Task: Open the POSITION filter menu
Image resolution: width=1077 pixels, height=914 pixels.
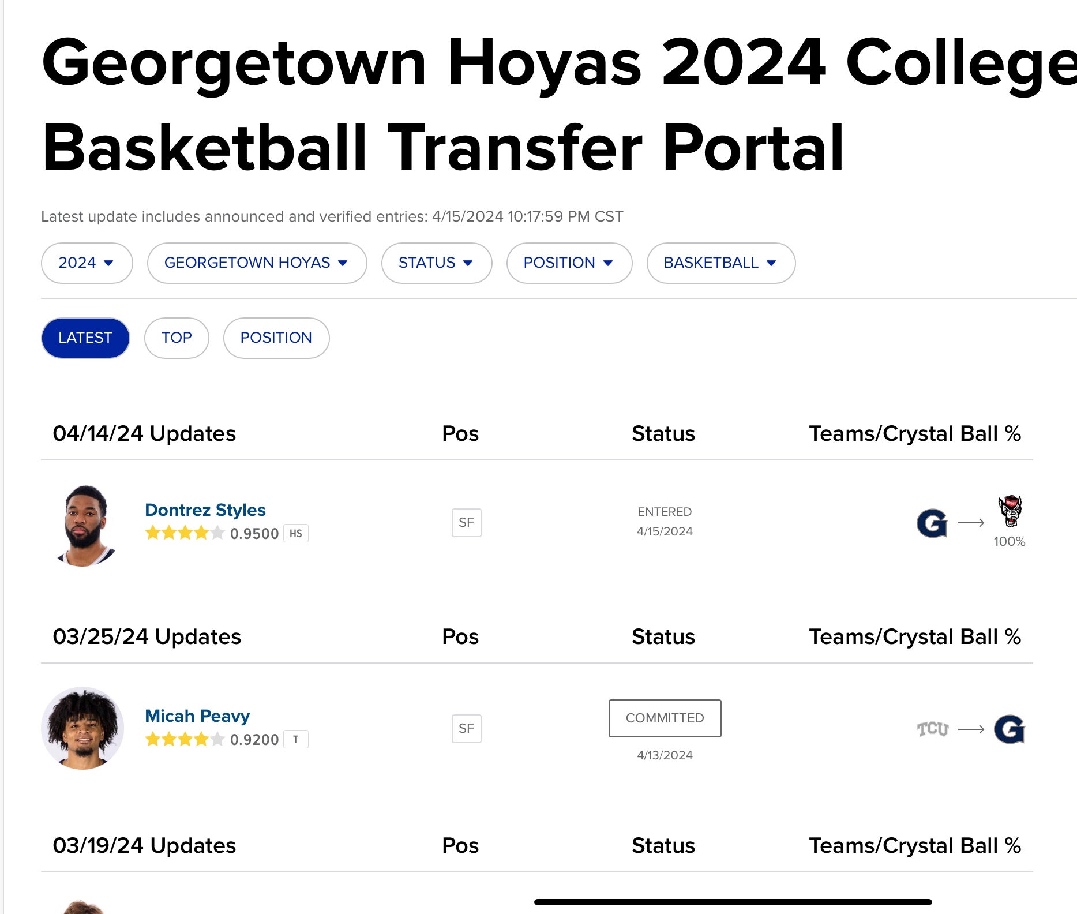Action: pos(569,263)
